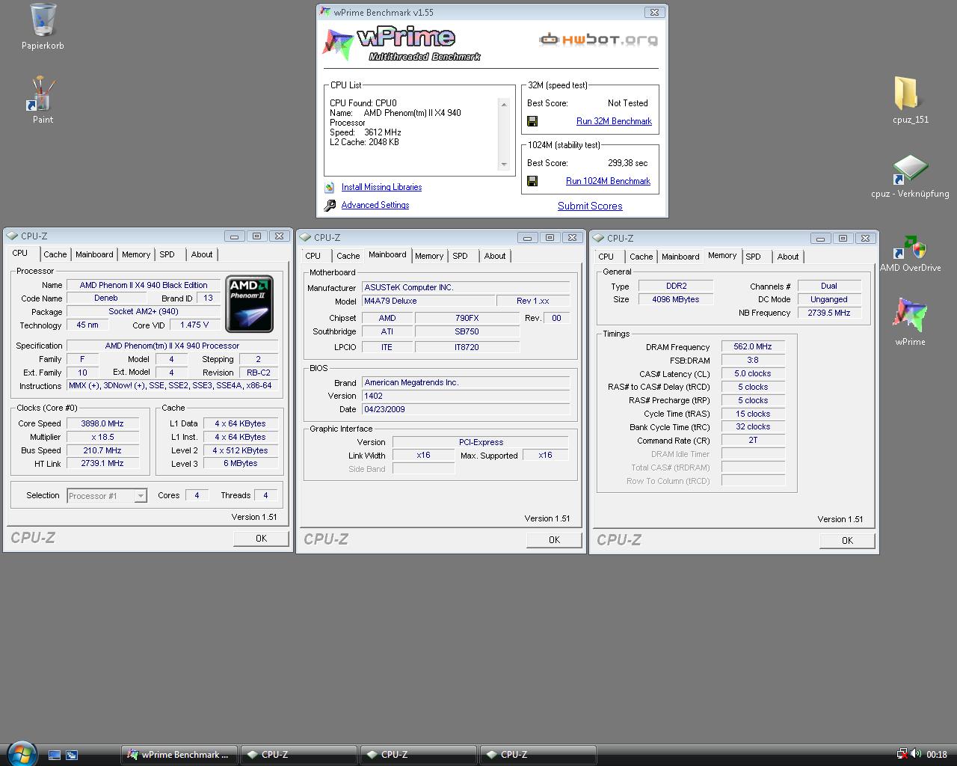
Task: Click wPrime window title bar icon
Action: pyautogui.click(x=324, y=12)
